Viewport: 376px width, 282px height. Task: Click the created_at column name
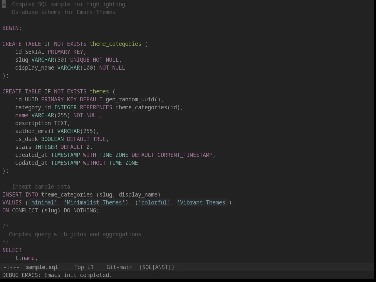pyautogui.click(x=31, y=155)
